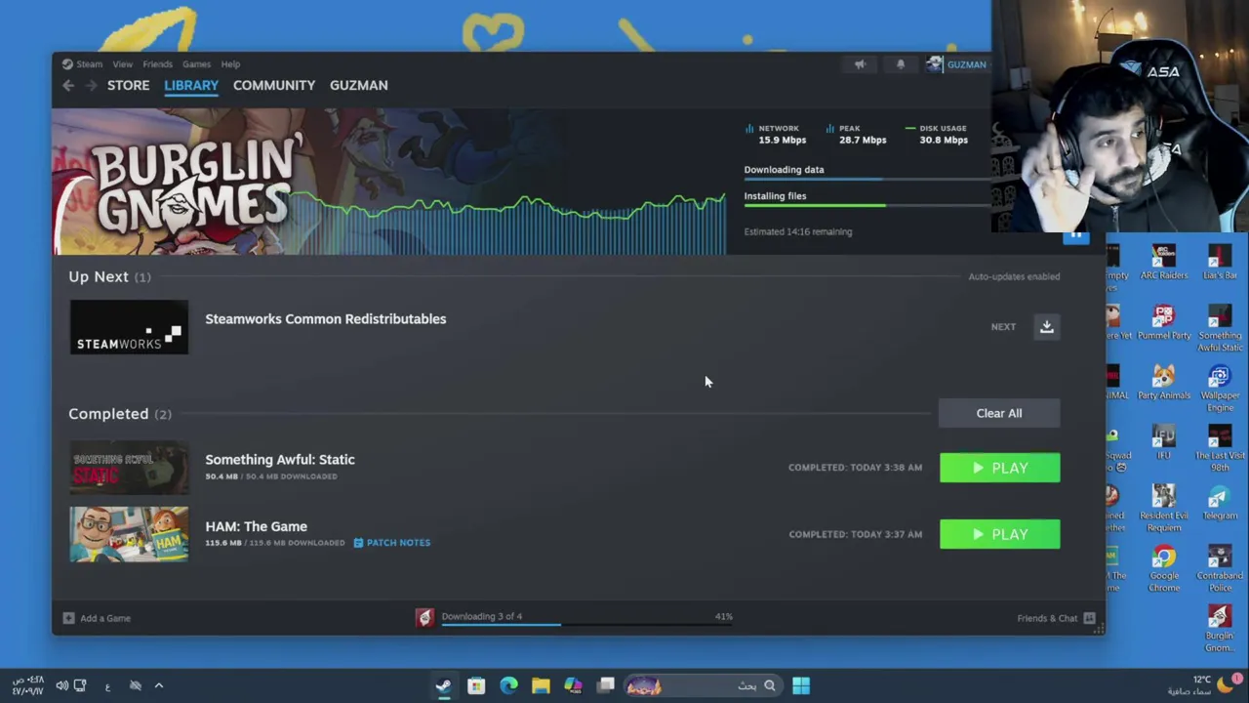The width and height of the screenshot is (1249, 703).
Task: Open the Steam menu
Action: (x=89, y=64)
